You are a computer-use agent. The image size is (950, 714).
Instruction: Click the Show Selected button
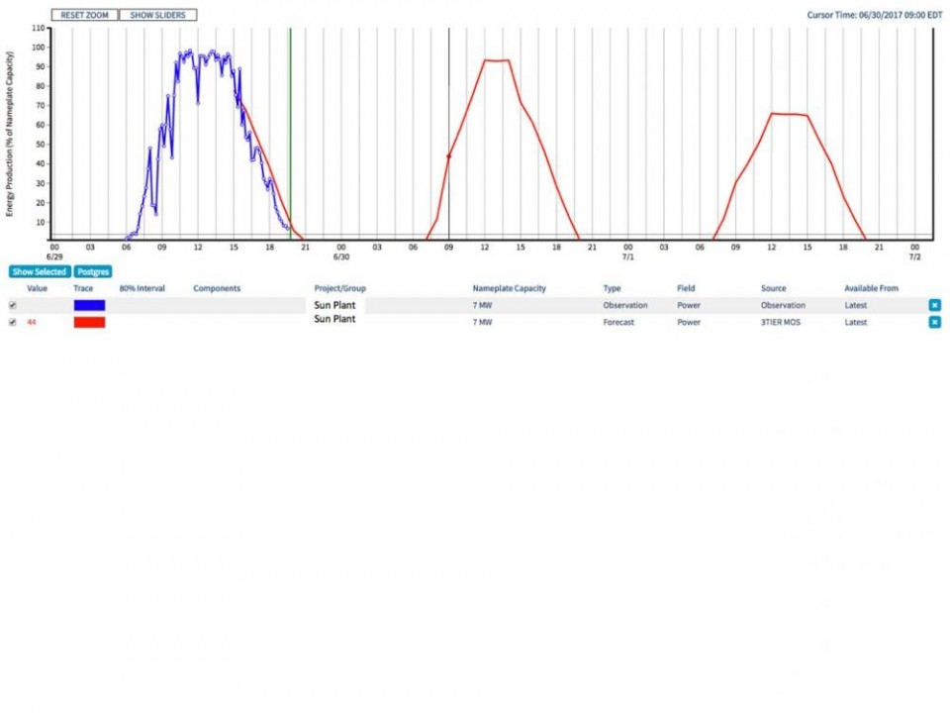(x=40, y=271)
